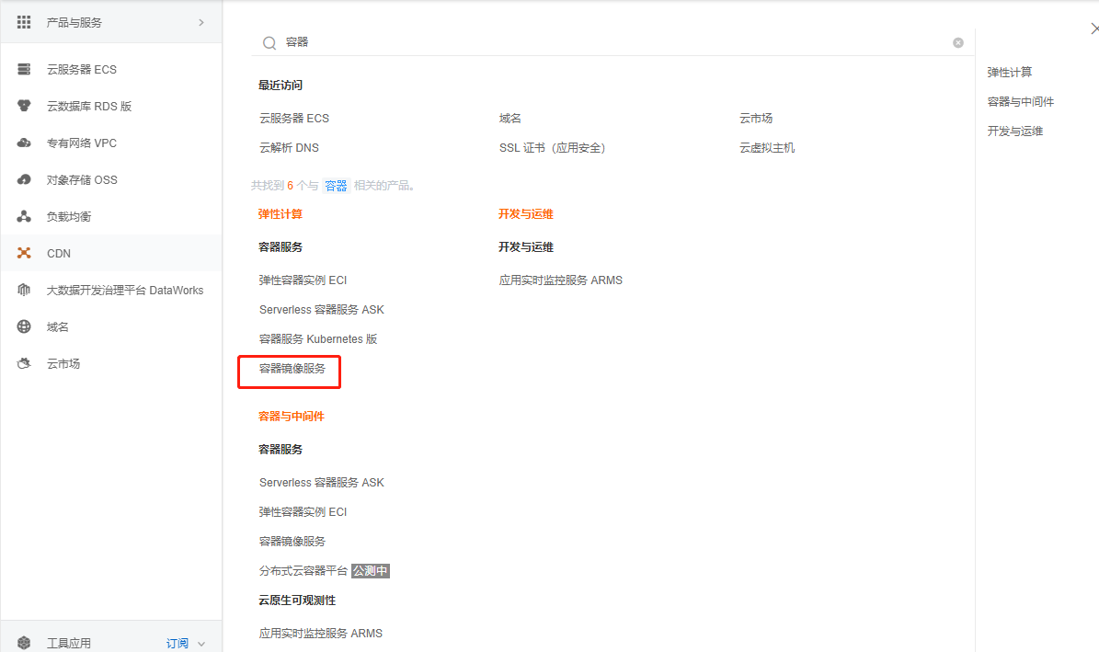Screen dimensions: 1099x652
Task: Open 负载均衡 in sidebar
Action: pos(69,217)
